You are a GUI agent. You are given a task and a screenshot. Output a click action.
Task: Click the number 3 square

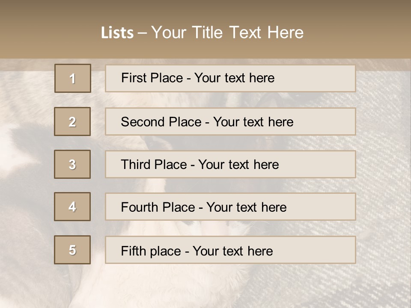click(72, 164)
